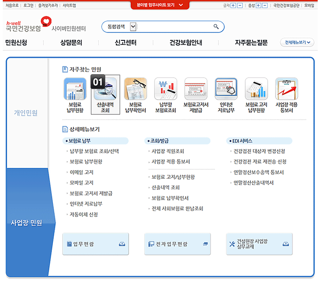The image size is (320, 282).
Task: Increase voice volume with 음성 plus
Action: tap(258, 6)
